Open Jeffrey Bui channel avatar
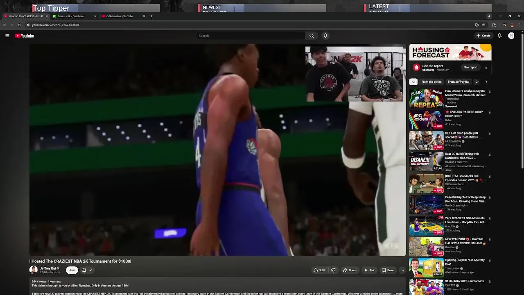The image size is (524, 295). point(33,270)
